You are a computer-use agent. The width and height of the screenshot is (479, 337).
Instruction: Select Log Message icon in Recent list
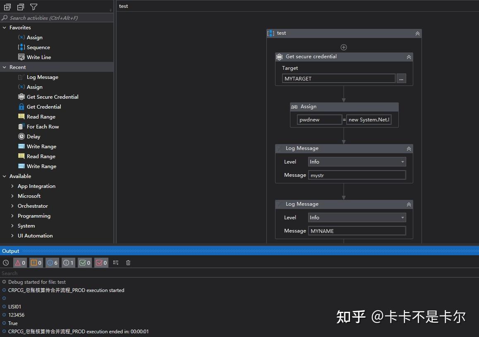[22, 77]
